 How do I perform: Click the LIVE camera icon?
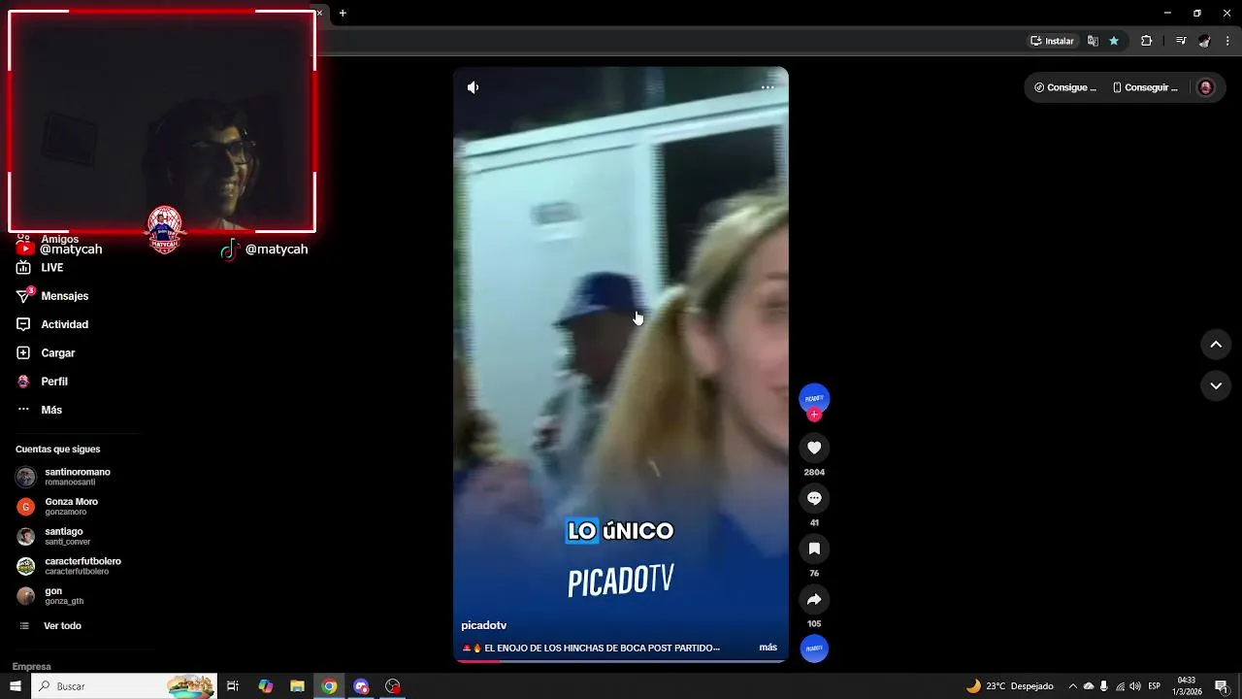[x=23, y=268]
